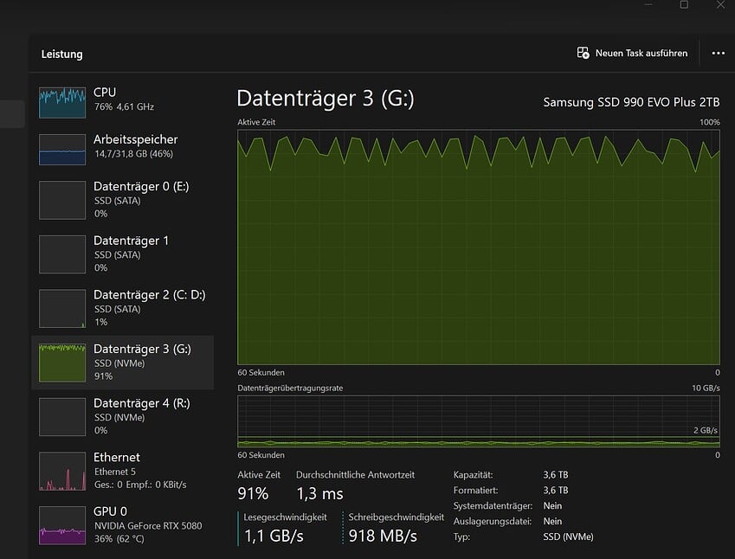Click the Datenträger 0 (E:) graph thumbnail
Screen dimensions: 735x559
(x=62, y=201)
